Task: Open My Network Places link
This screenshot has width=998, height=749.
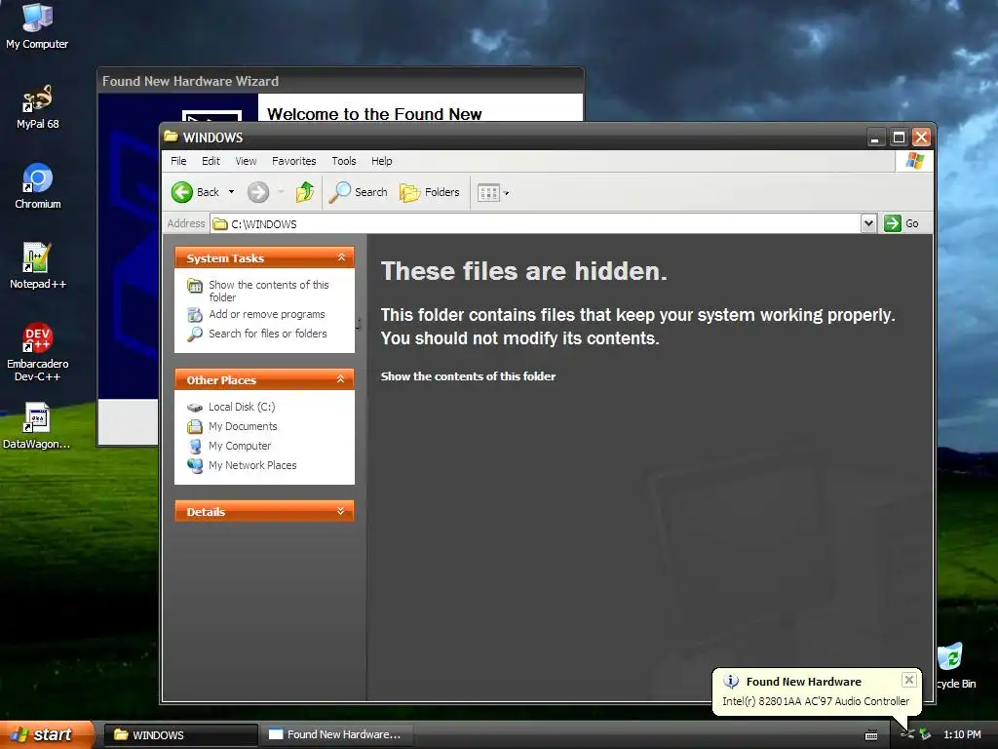Action: (x=252, y=465)
